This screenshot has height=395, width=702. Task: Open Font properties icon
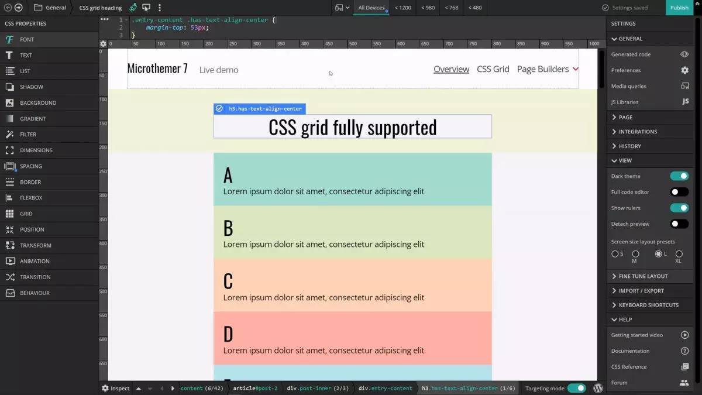pyautogui.click(x=9, y=39)
